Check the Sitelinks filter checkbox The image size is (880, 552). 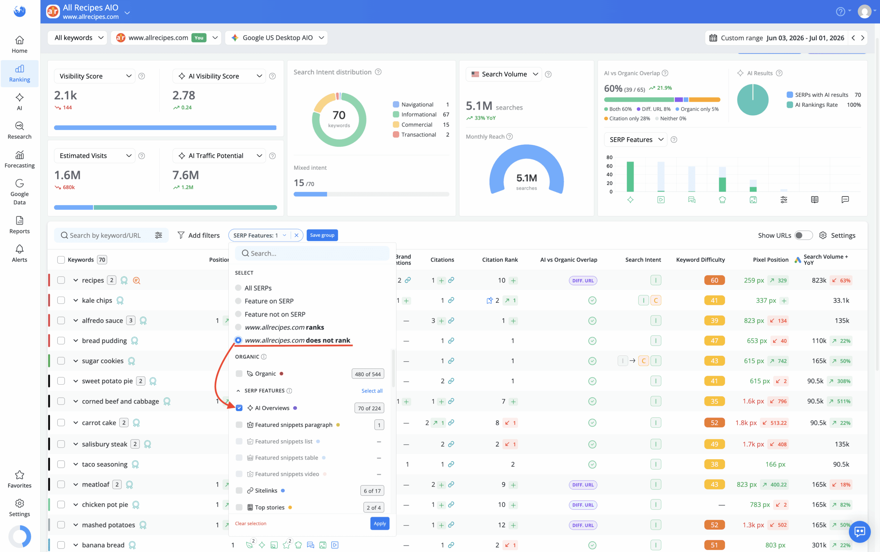[239, 490]
